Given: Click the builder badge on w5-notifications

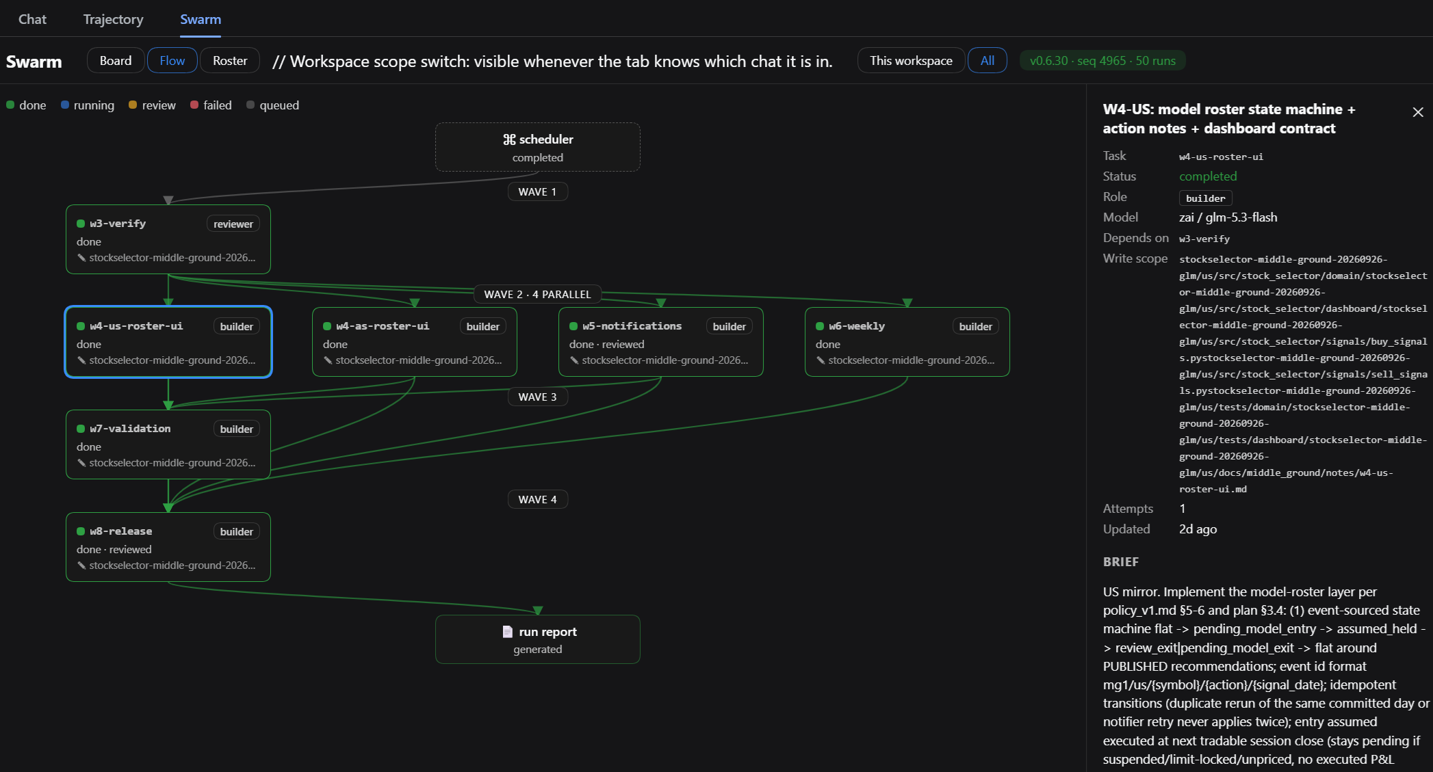Looking at the screenshot, I should click(x=729, y=326).
